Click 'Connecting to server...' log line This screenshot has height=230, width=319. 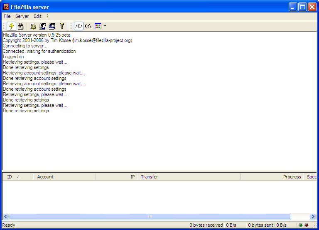[25, 46]
